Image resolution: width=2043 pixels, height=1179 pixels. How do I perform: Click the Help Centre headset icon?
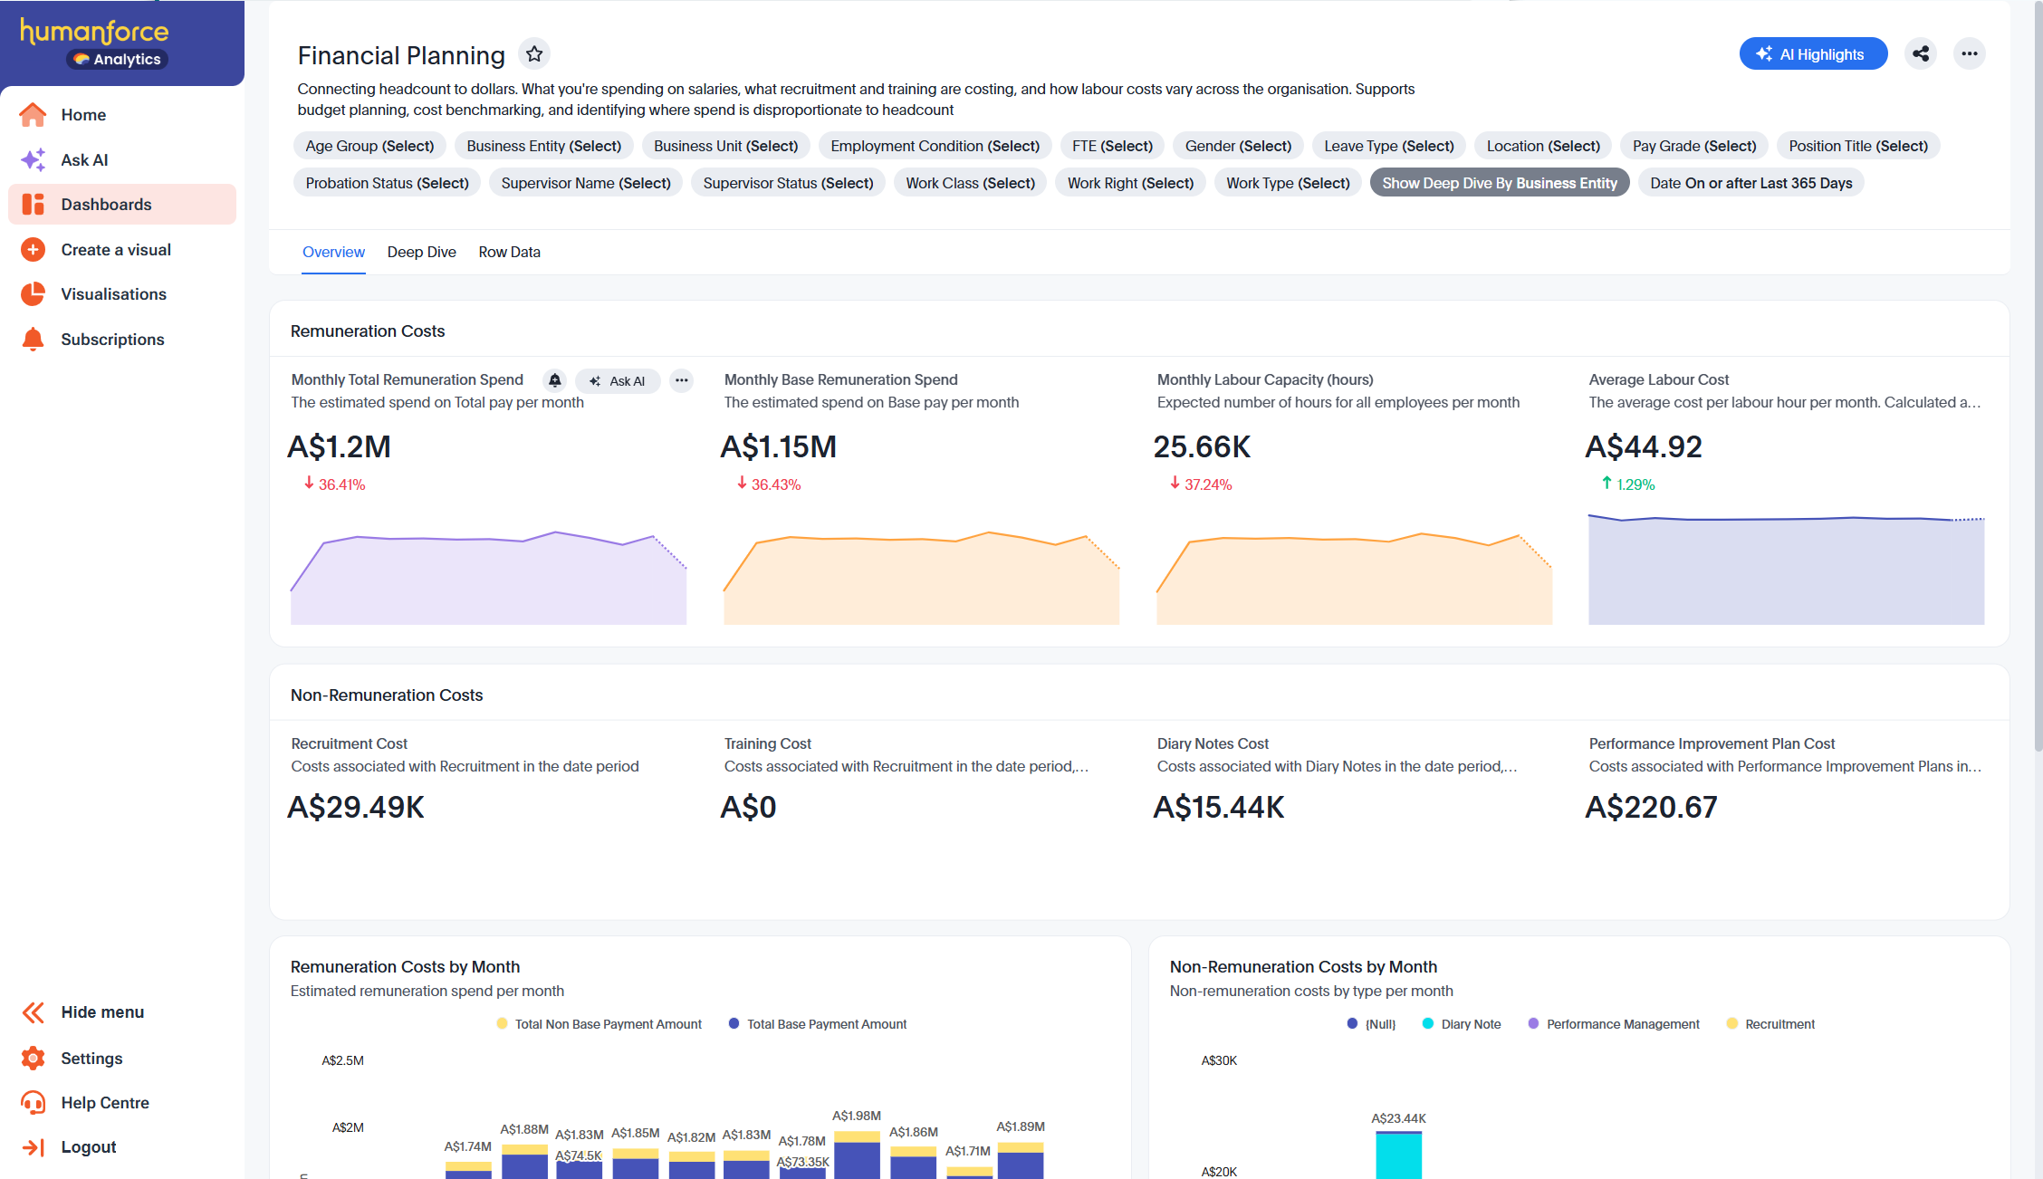click(x=34, y=1102)
